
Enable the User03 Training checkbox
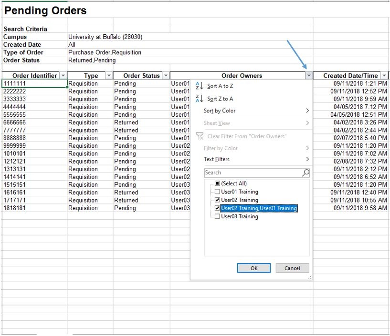[218, 216]
